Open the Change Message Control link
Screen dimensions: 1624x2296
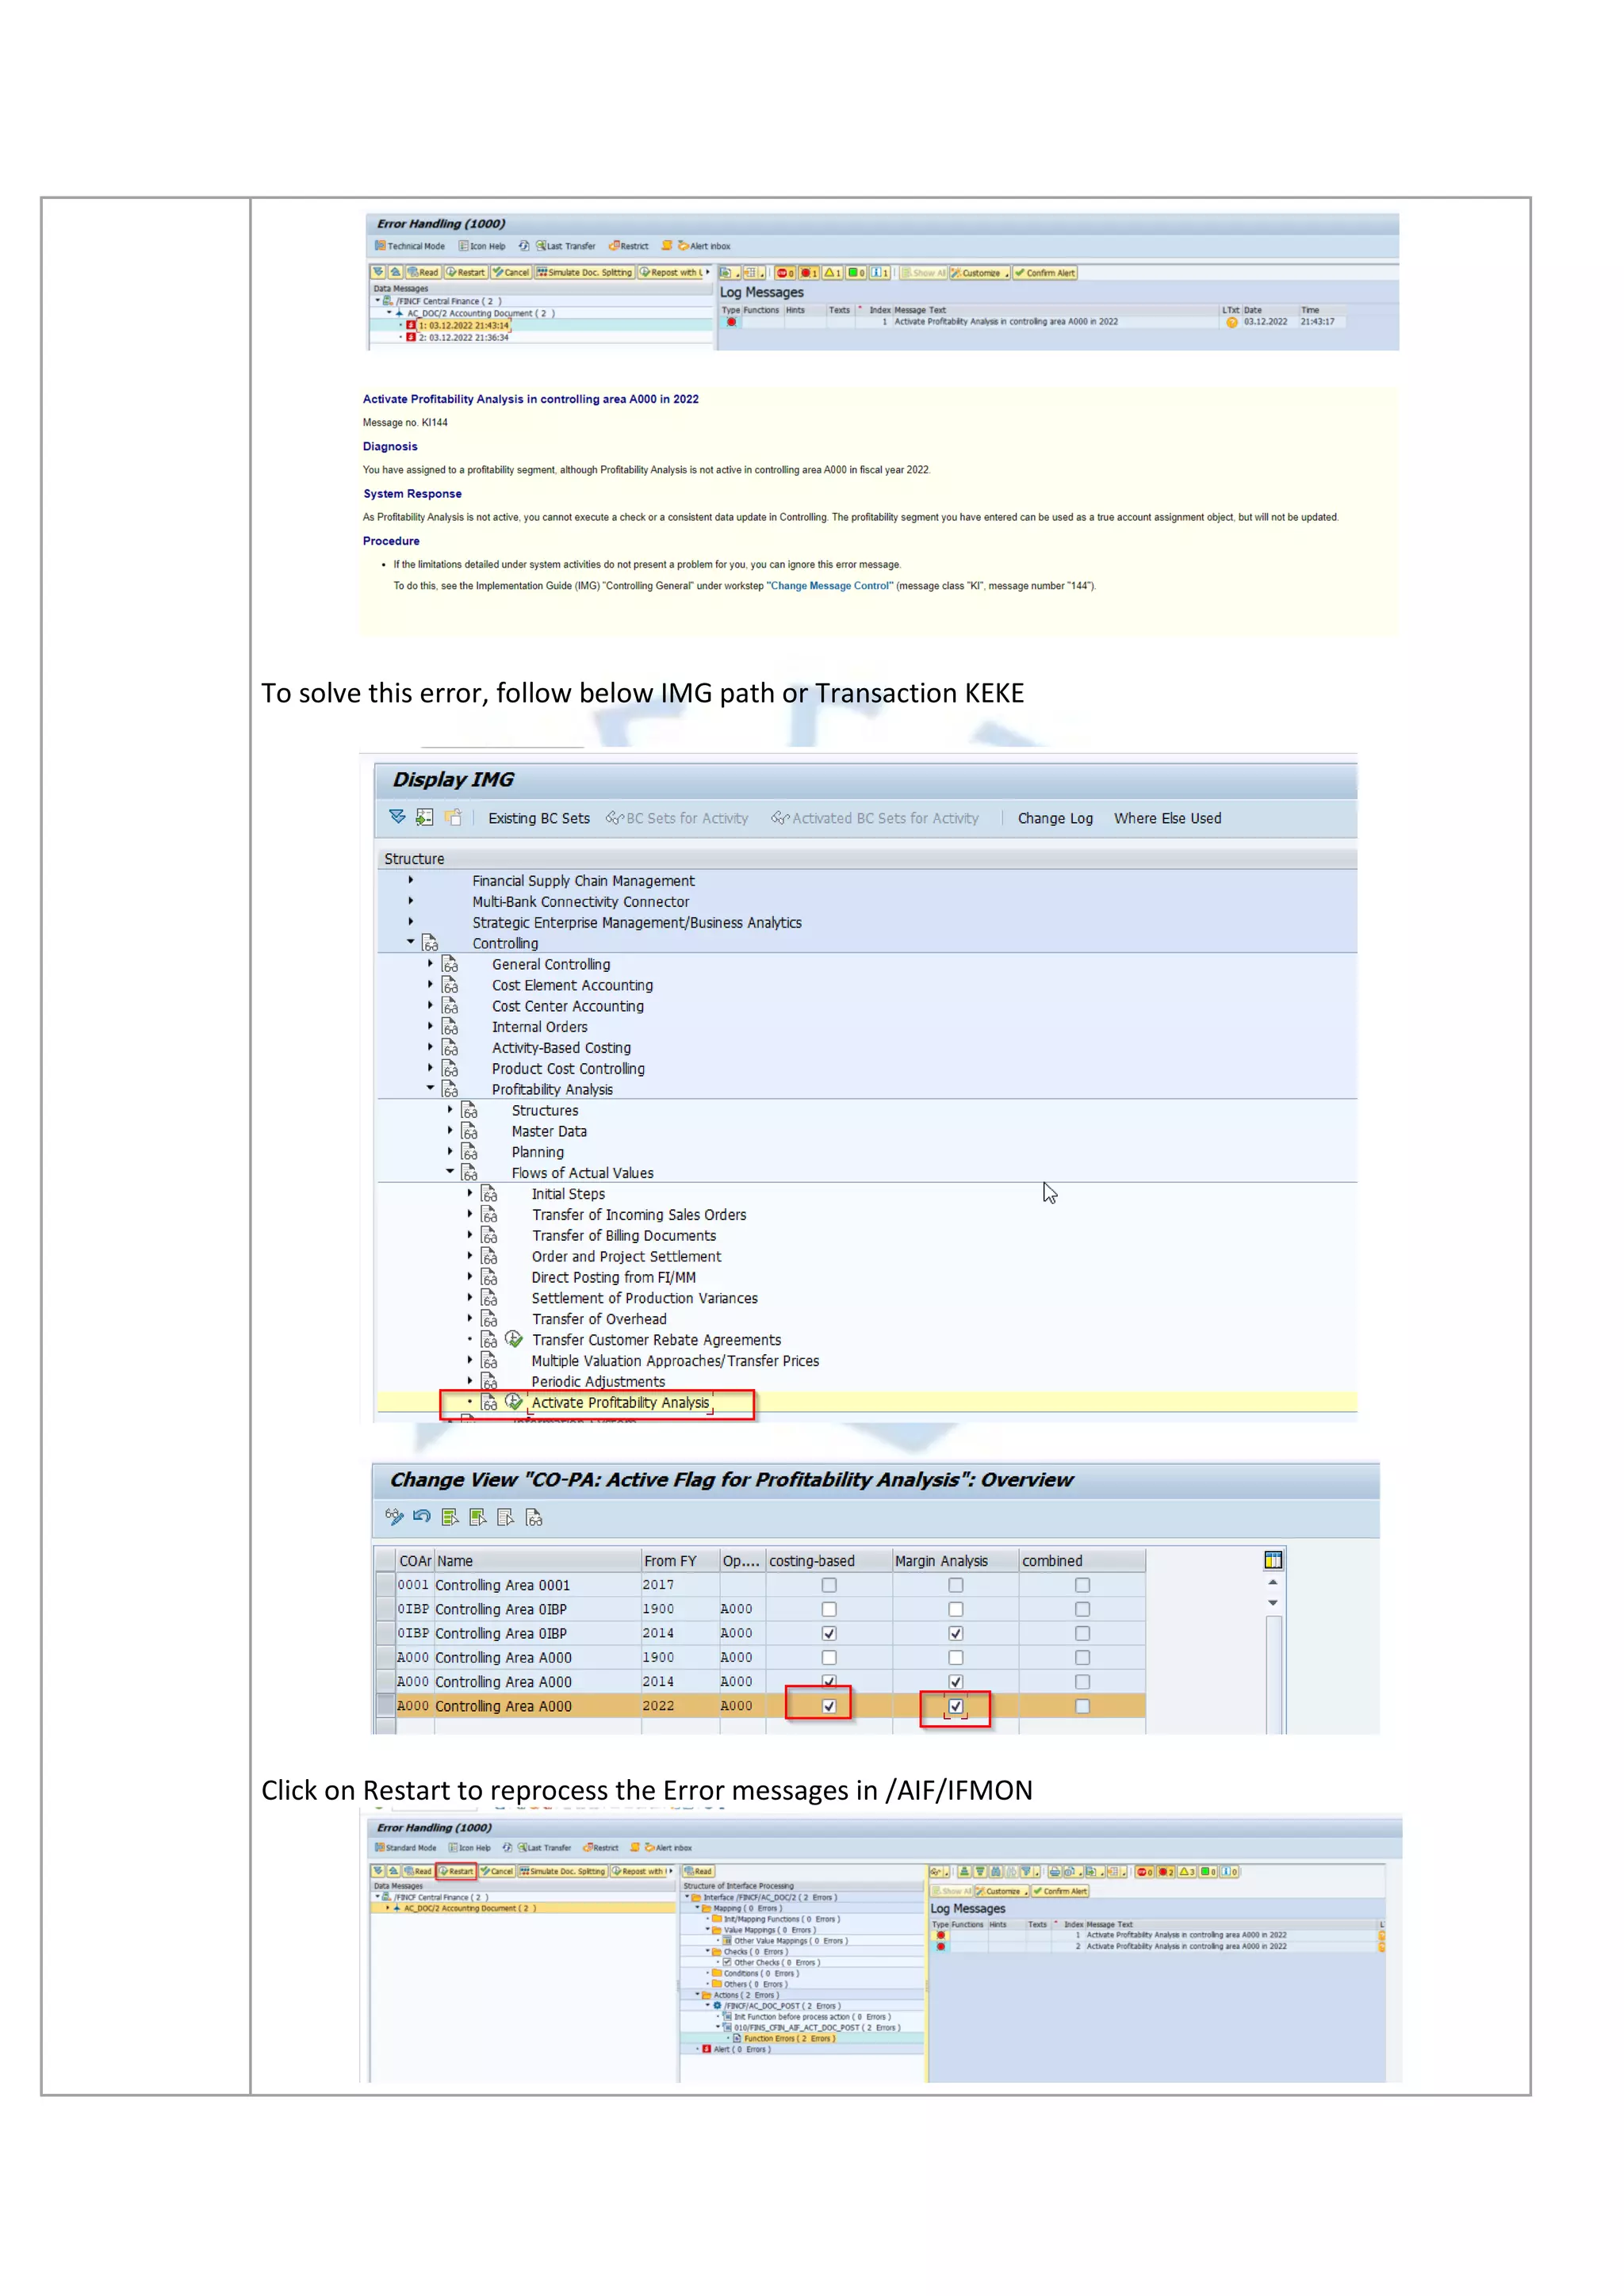pyautogui.click(x=829, y=586)
